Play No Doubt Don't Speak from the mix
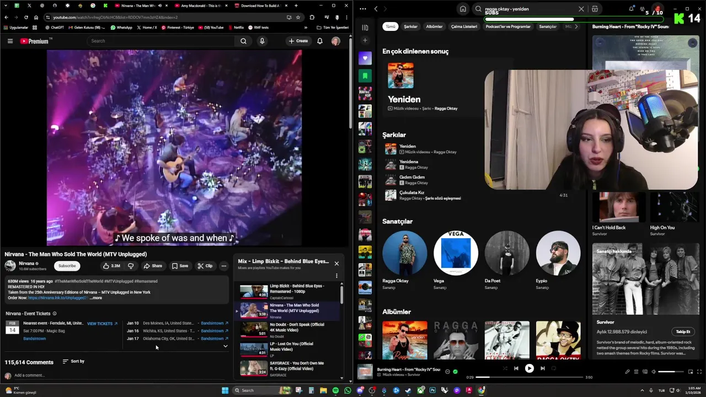The width and height of the screenshot is (706, 397). point(287,330)
